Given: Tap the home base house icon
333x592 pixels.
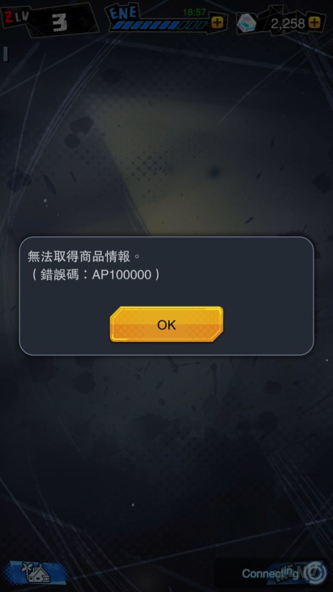Looking at the screenshot, I should click(x=38, y=573).
